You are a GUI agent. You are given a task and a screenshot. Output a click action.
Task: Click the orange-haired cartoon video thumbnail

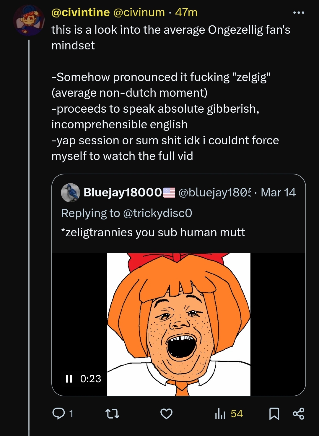click(x=178, y=324)
